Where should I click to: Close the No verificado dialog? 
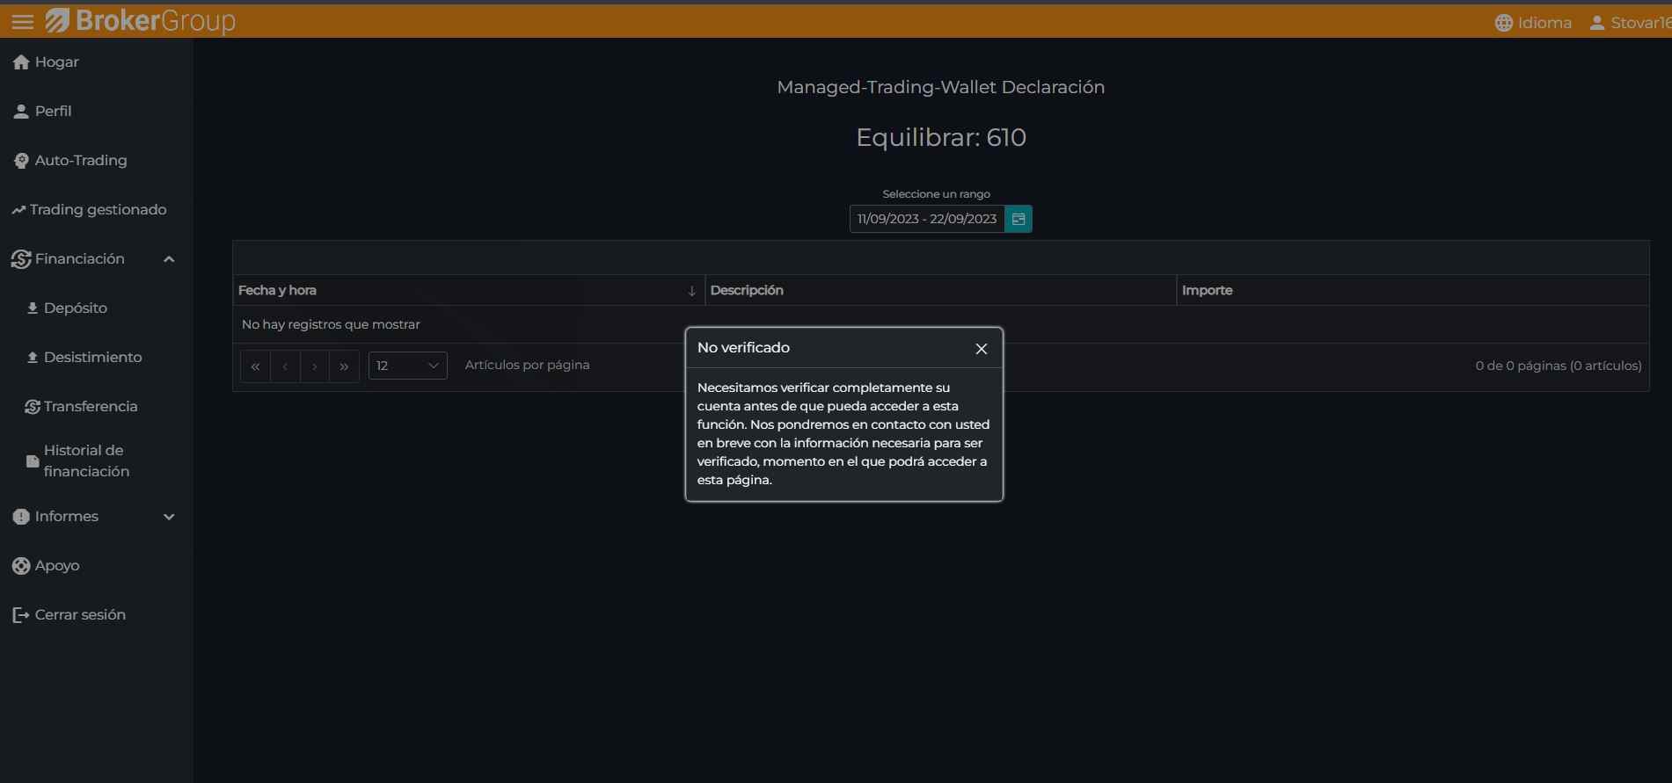[x=982, y=349]
